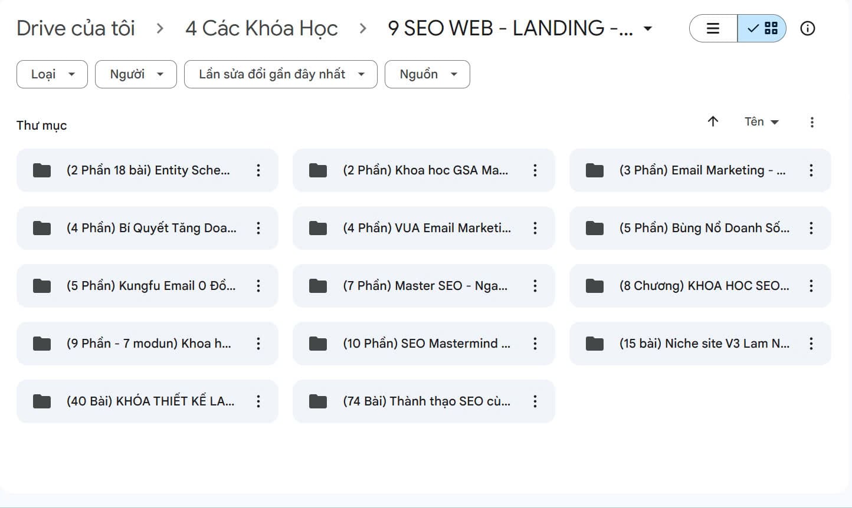Open more actions for Khoa hoc GSA folder
The image size is (852, 508).
[535, 170]
